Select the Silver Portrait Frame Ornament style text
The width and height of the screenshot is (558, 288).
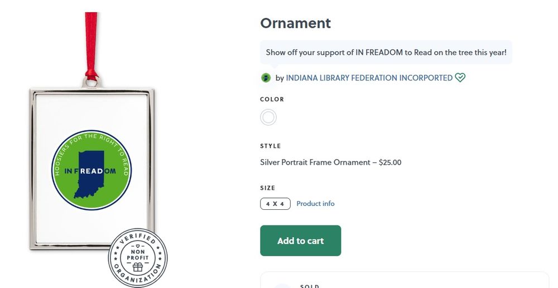[x=330, y=162]
